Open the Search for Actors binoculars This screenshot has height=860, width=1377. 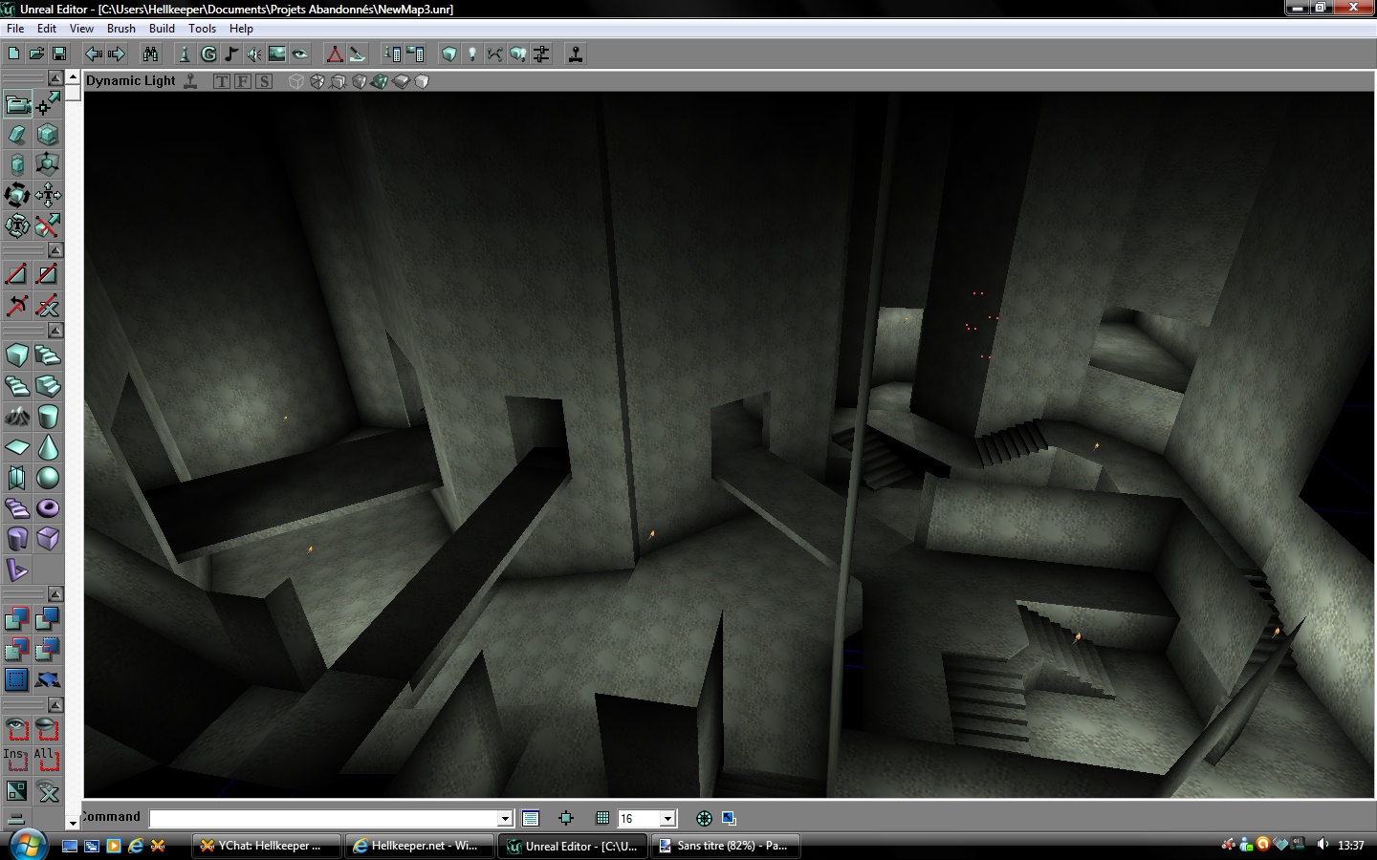(x=150, y=54)
